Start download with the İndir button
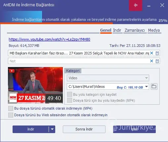The width and height of the screenshot is (168, 142). tap(31, 129)
